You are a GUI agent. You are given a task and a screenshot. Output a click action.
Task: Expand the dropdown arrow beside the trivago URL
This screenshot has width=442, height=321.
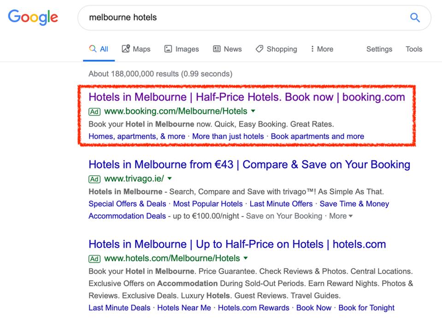coord(170,179)
